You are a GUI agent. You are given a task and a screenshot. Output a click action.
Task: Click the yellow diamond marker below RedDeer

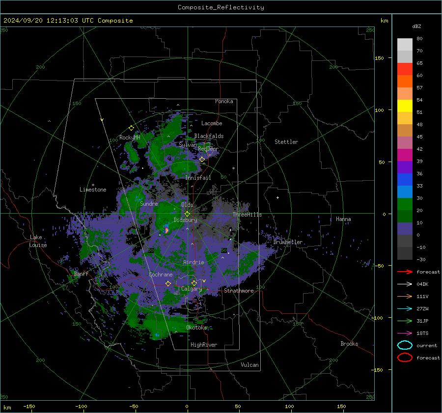(x=202, y=160)
